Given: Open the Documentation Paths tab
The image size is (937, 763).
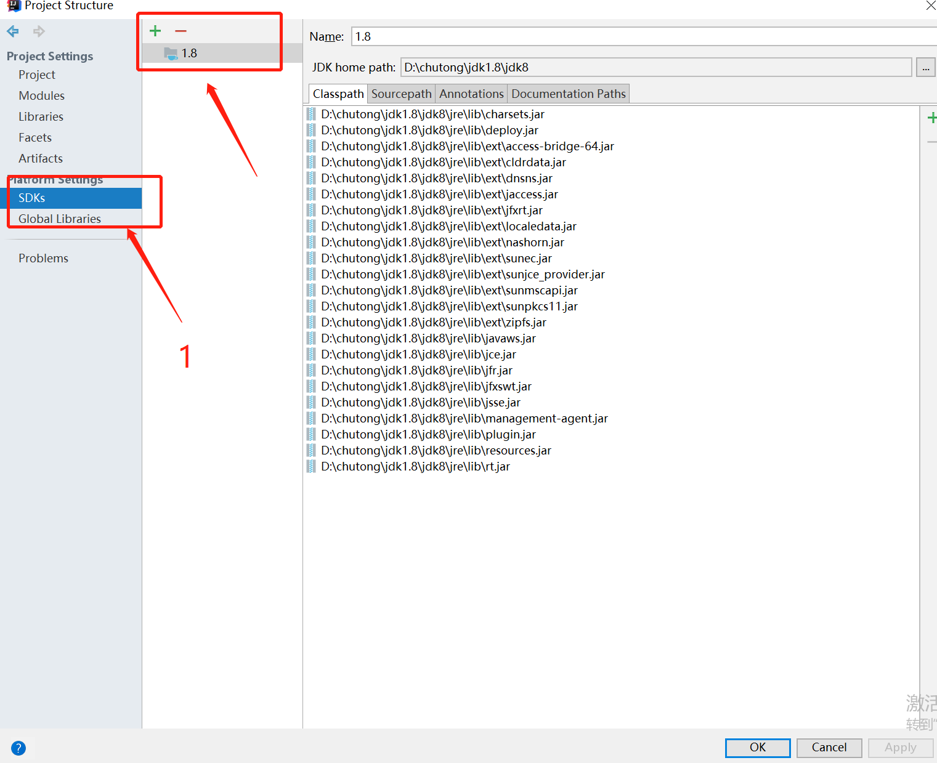Looking at the screenshot, I should (568, 94).
